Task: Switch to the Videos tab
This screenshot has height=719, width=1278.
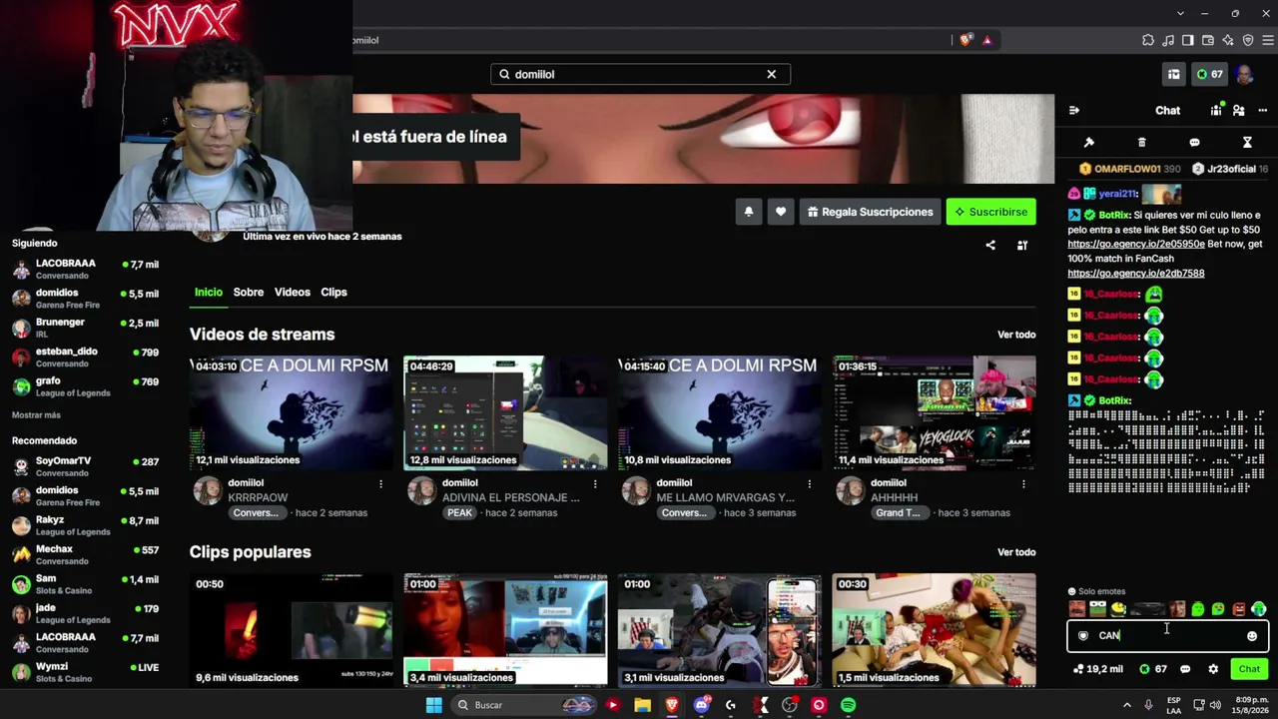Action: 293,292
